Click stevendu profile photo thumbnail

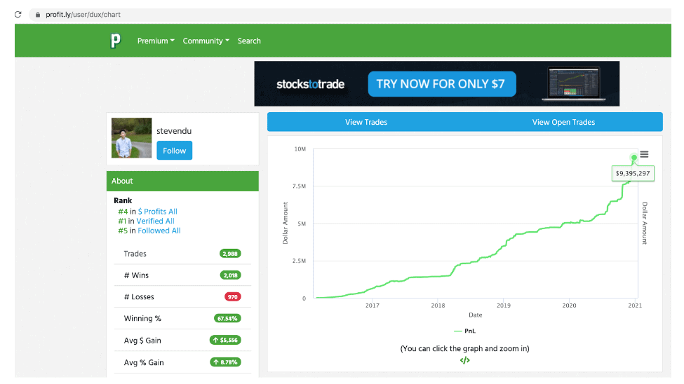click(x=131, y=138)
